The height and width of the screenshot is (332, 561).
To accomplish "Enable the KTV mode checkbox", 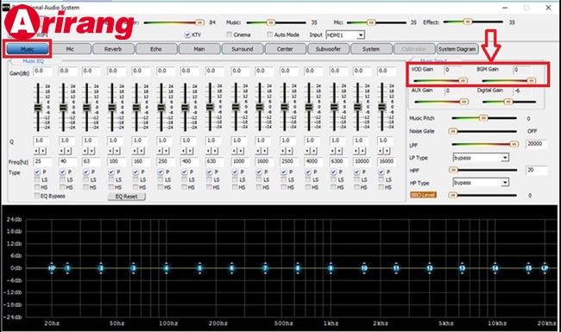I will coord(187,34).
